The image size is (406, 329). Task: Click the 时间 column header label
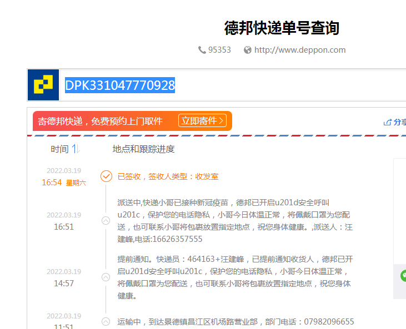[x=59, y=149]
